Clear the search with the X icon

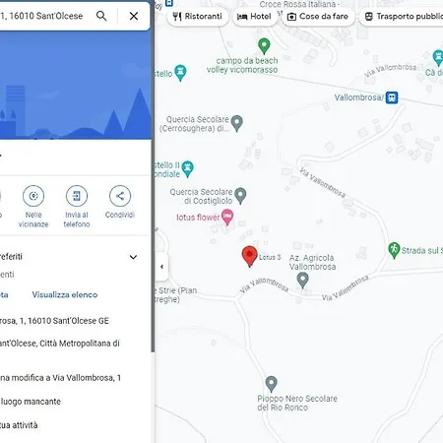coord(134,16)
